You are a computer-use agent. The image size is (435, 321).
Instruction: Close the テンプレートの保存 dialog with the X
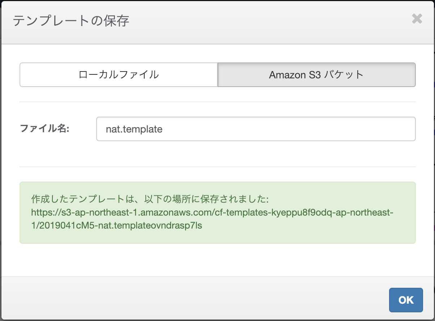coord(417,19)
